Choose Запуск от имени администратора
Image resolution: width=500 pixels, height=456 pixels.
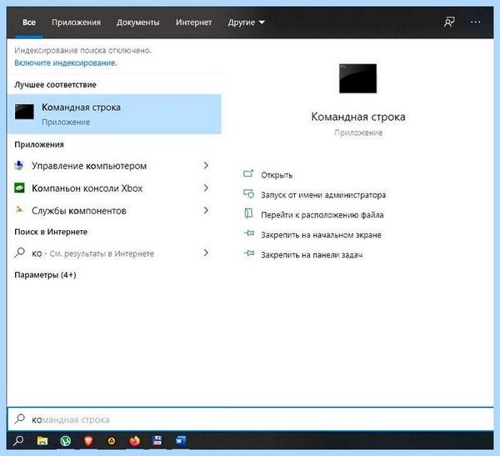(x=323, y=194)
